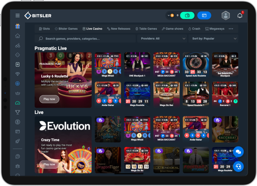257x186 pixels.
Task: Open the Providers: All dropdown
Action: pyautogui.click(x=162, y=39)
